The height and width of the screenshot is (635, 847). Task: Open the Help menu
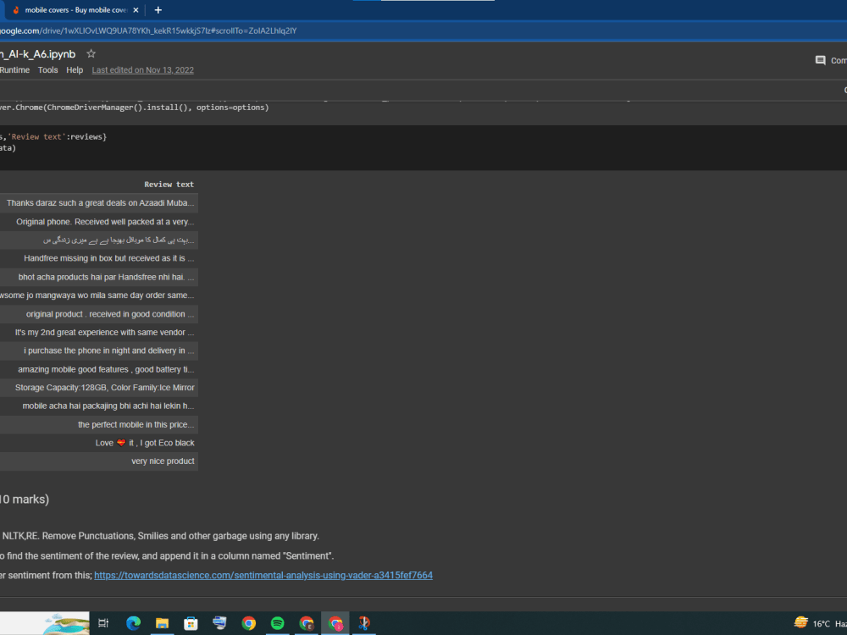[75, 70]
